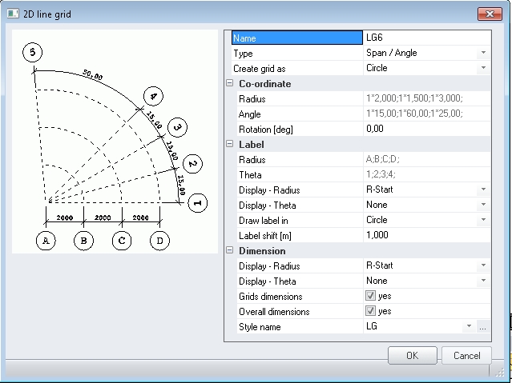This screenshot has height=383, width=512.
Task: Select the Create grid as label
Action: click(x=260, y=69)
